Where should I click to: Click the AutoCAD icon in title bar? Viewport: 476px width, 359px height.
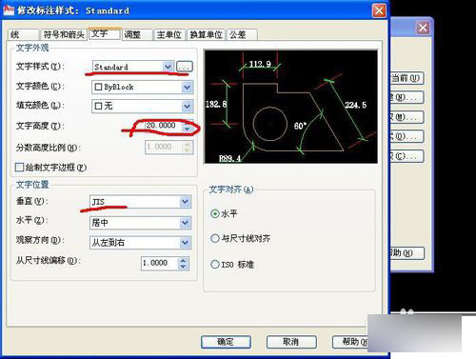click(9, 10)
